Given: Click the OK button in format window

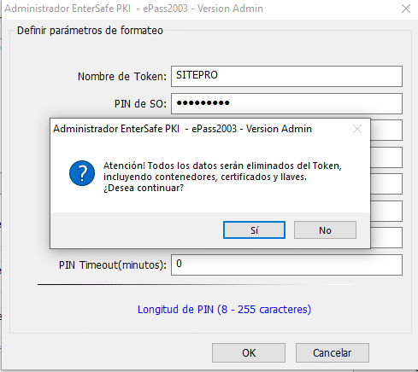Looking at the screenshot, I should [x=249, y=352].
